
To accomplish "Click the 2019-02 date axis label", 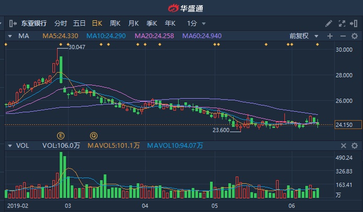I will pyautogui.click(x=18, y=206).
